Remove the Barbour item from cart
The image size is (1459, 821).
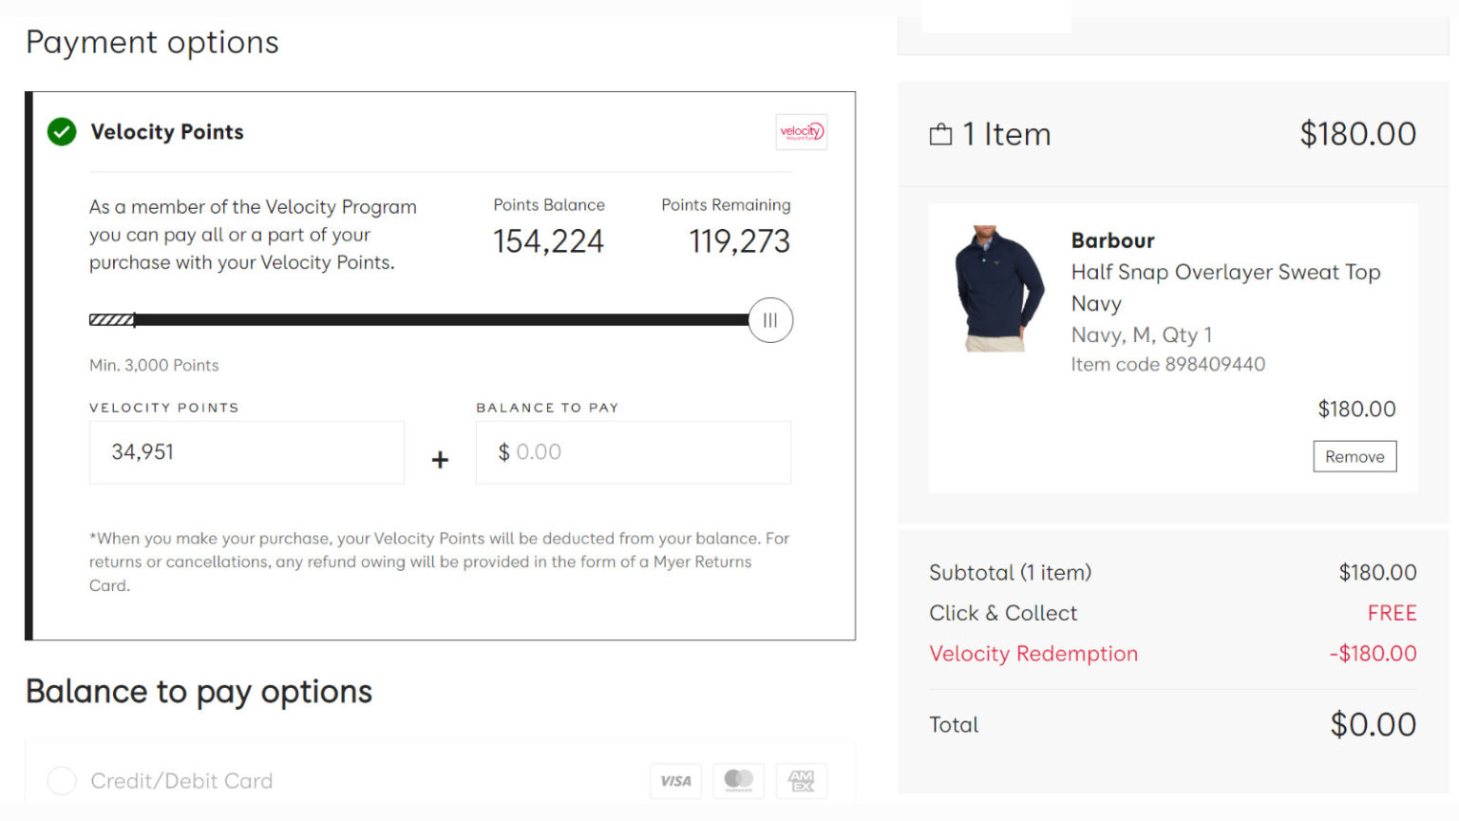1355,456
